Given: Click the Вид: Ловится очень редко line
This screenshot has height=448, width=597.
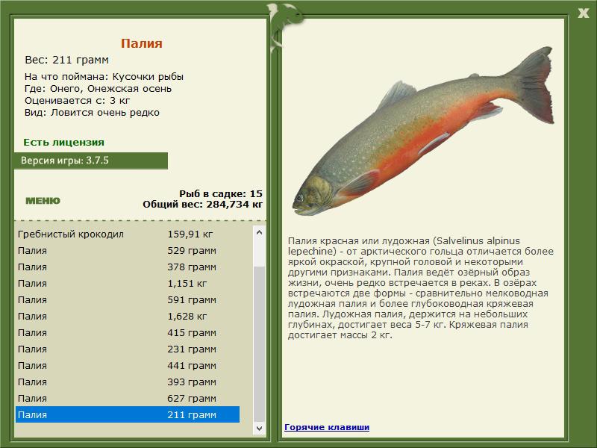Looking at the screenshot, I should (x=92, y=113).
